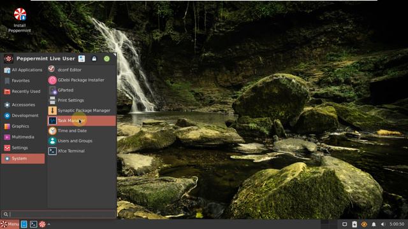Open Users and Groups
Viewport: 408px width, 229px height.
tap(82, 141)
